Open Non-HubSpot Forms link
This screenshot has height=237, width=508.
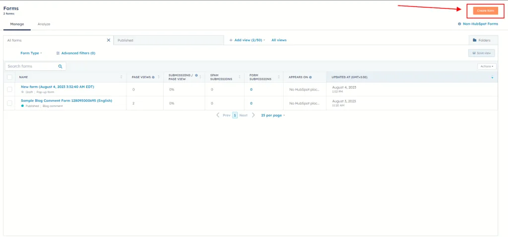(480, 24)
